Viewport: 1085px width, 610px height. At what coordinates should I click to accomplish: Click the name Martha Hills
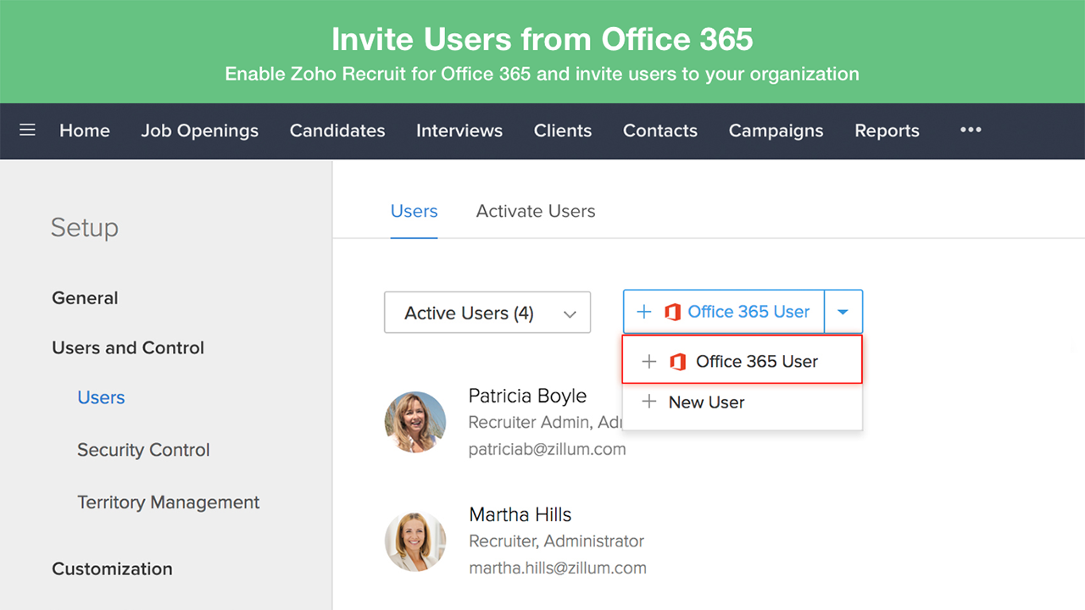(x=520, y=514)
